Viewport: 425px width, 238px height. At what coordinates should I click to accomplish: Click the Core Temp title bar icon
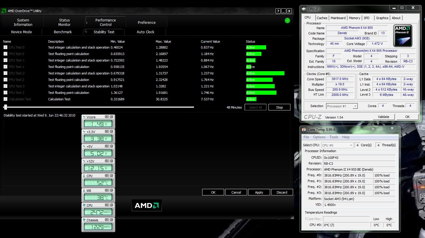coord(304,130)
